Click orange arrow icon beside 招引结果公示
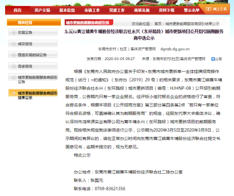 pos(14,93)
